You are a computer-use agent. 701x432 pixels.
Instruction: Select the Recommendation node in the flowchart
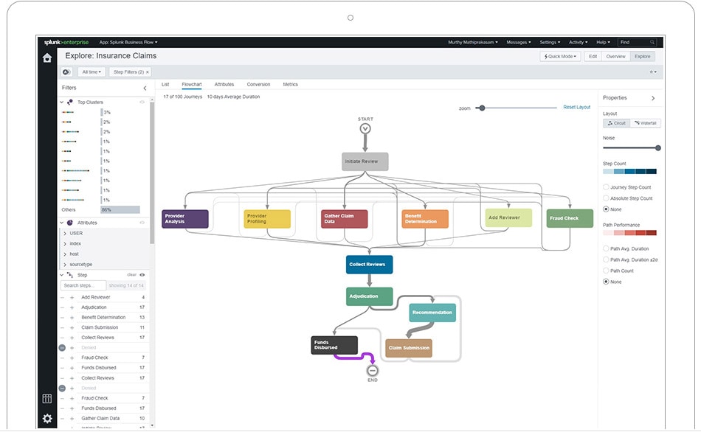coord(432,313)
